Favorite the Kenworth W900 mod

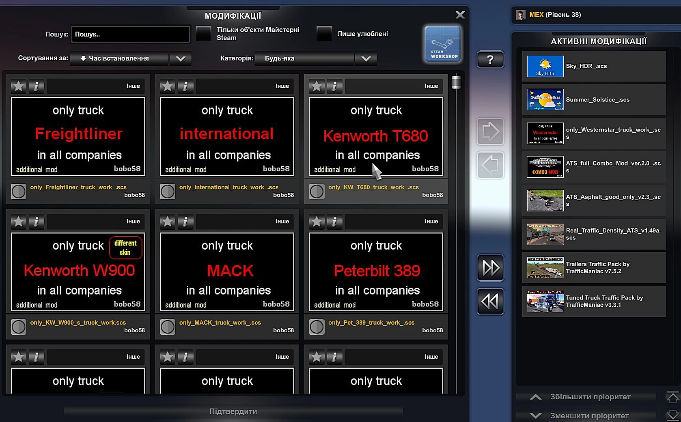(18, 222)
